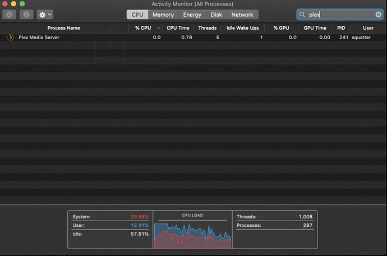Sort by Process Name column

[x=64, y=28]
